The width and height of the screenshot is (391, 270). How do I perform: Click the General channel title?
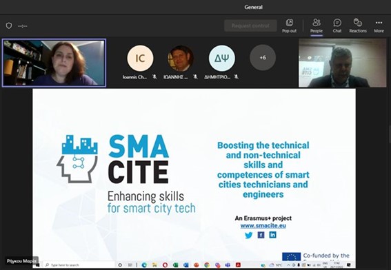tap(253, 7)
